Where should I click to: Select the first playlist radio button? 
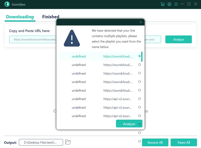click(x=140, y=56)
